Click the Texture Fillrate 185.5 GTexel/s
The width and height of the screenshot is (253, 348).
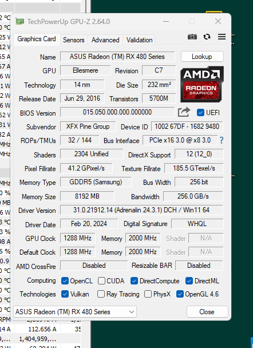pos(193,168)
